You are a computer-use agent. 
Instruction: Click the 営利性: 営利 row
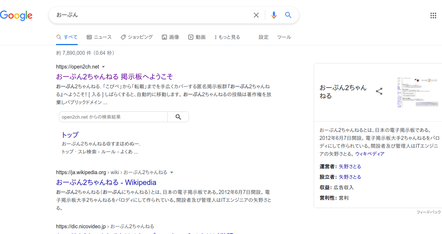(x=334, y=198)
